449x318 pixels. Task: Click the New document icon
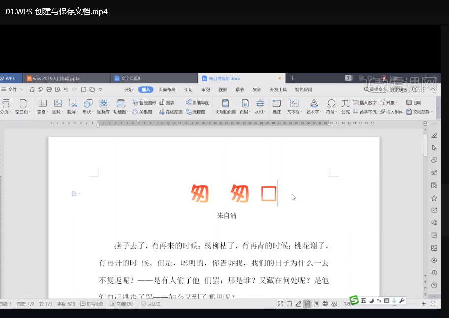click(x=83, y=89)
